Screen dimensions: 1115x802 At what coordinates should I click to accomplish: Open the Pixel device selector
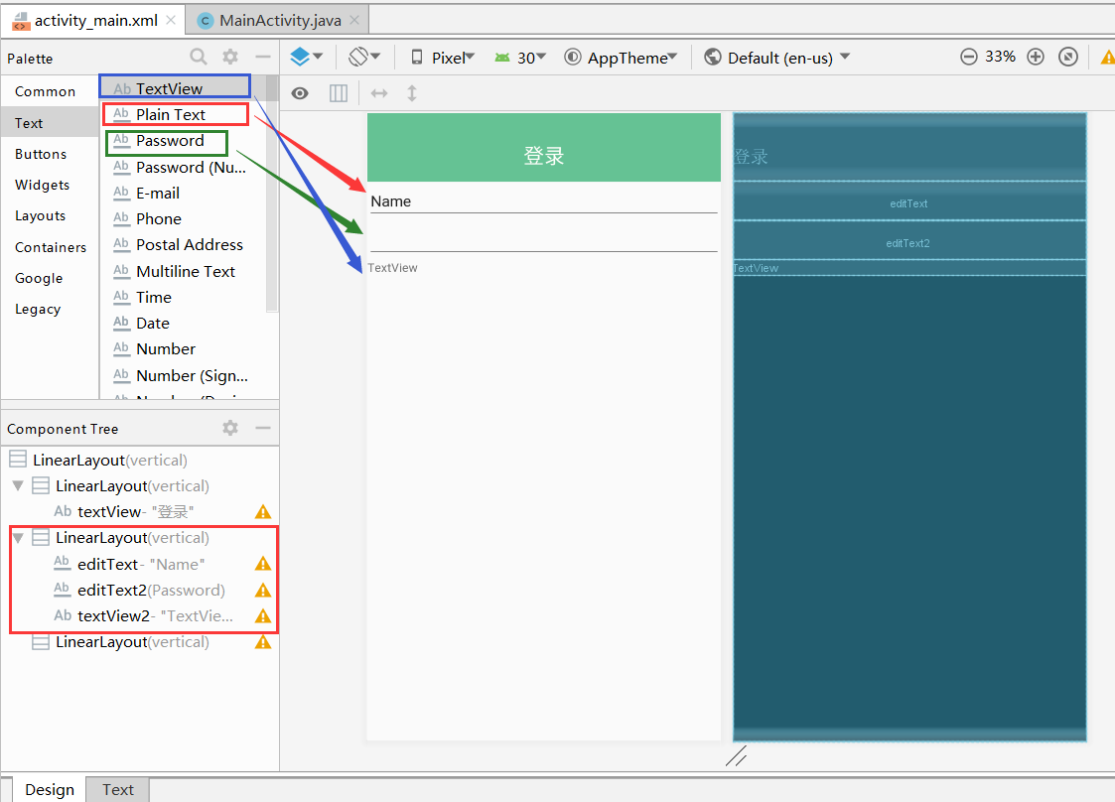[x=442, y=58]
